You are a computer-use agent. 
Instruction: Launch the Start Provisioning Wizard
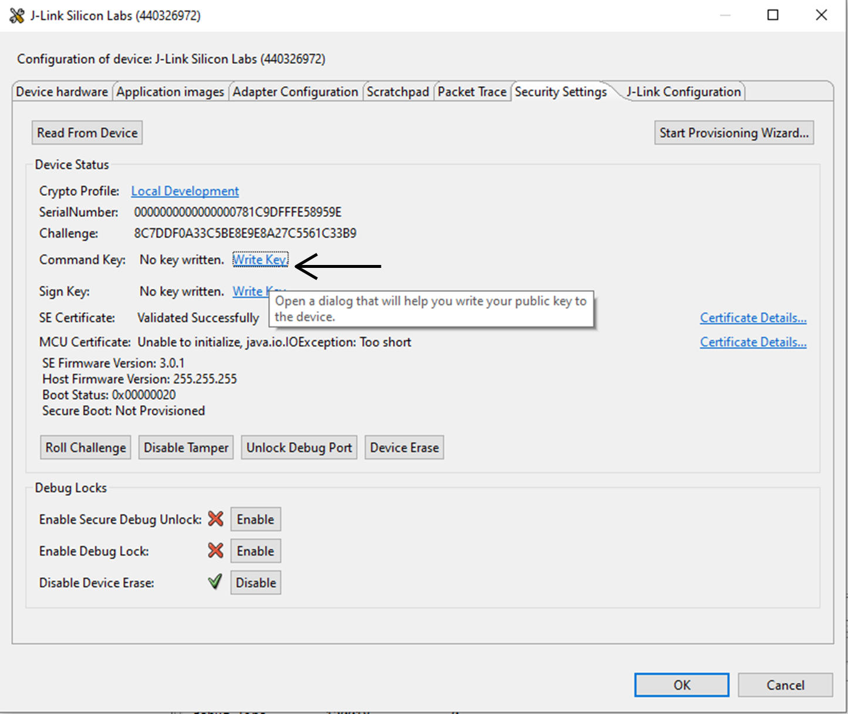(x=734, y=133)
